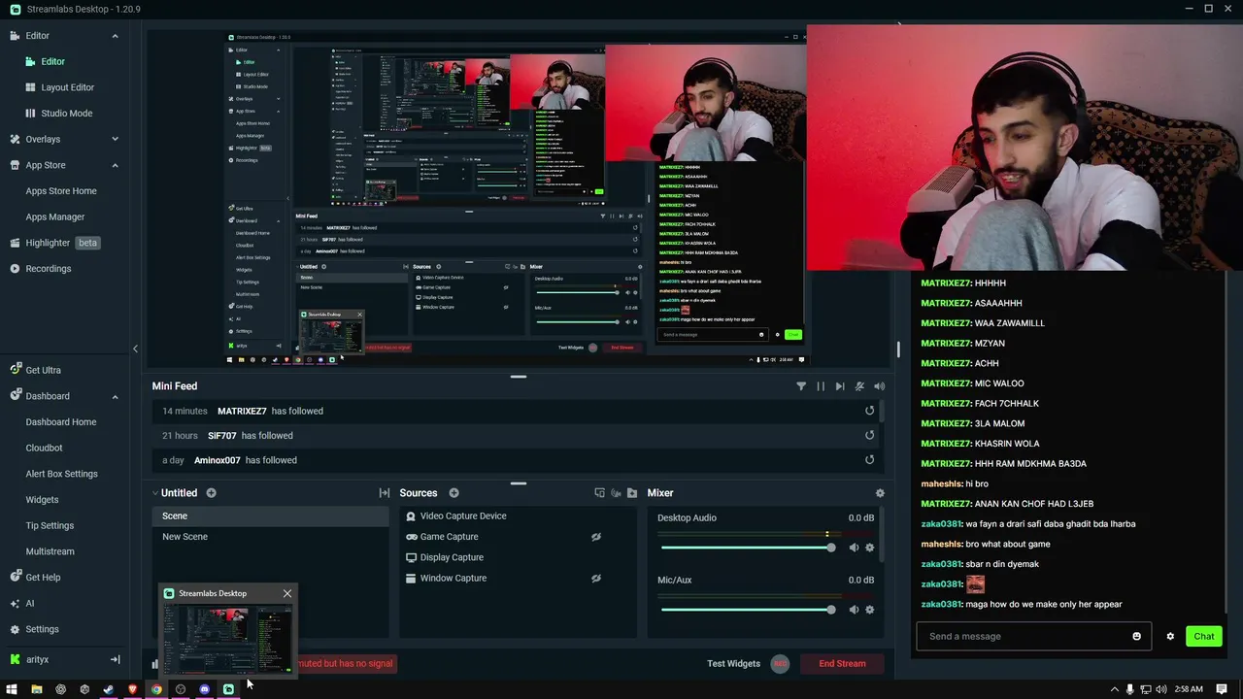This screenshot has height=699, width=1243.
Task: Open Tip Settings
Action: (x=50, y=525)
